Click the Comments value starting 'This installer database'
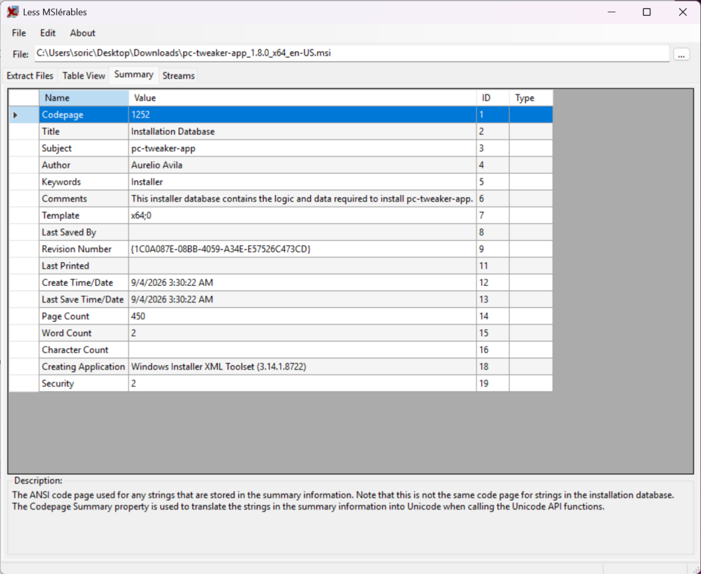 [x=303, y=199]
